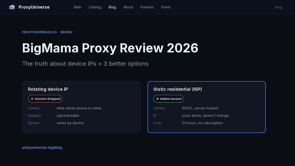295x166 pixels.
Task: Open the Main nav item
Action: 77,7
